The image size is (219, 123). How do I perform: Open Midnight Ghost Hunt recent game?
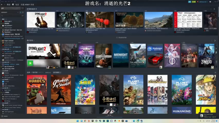121,56
